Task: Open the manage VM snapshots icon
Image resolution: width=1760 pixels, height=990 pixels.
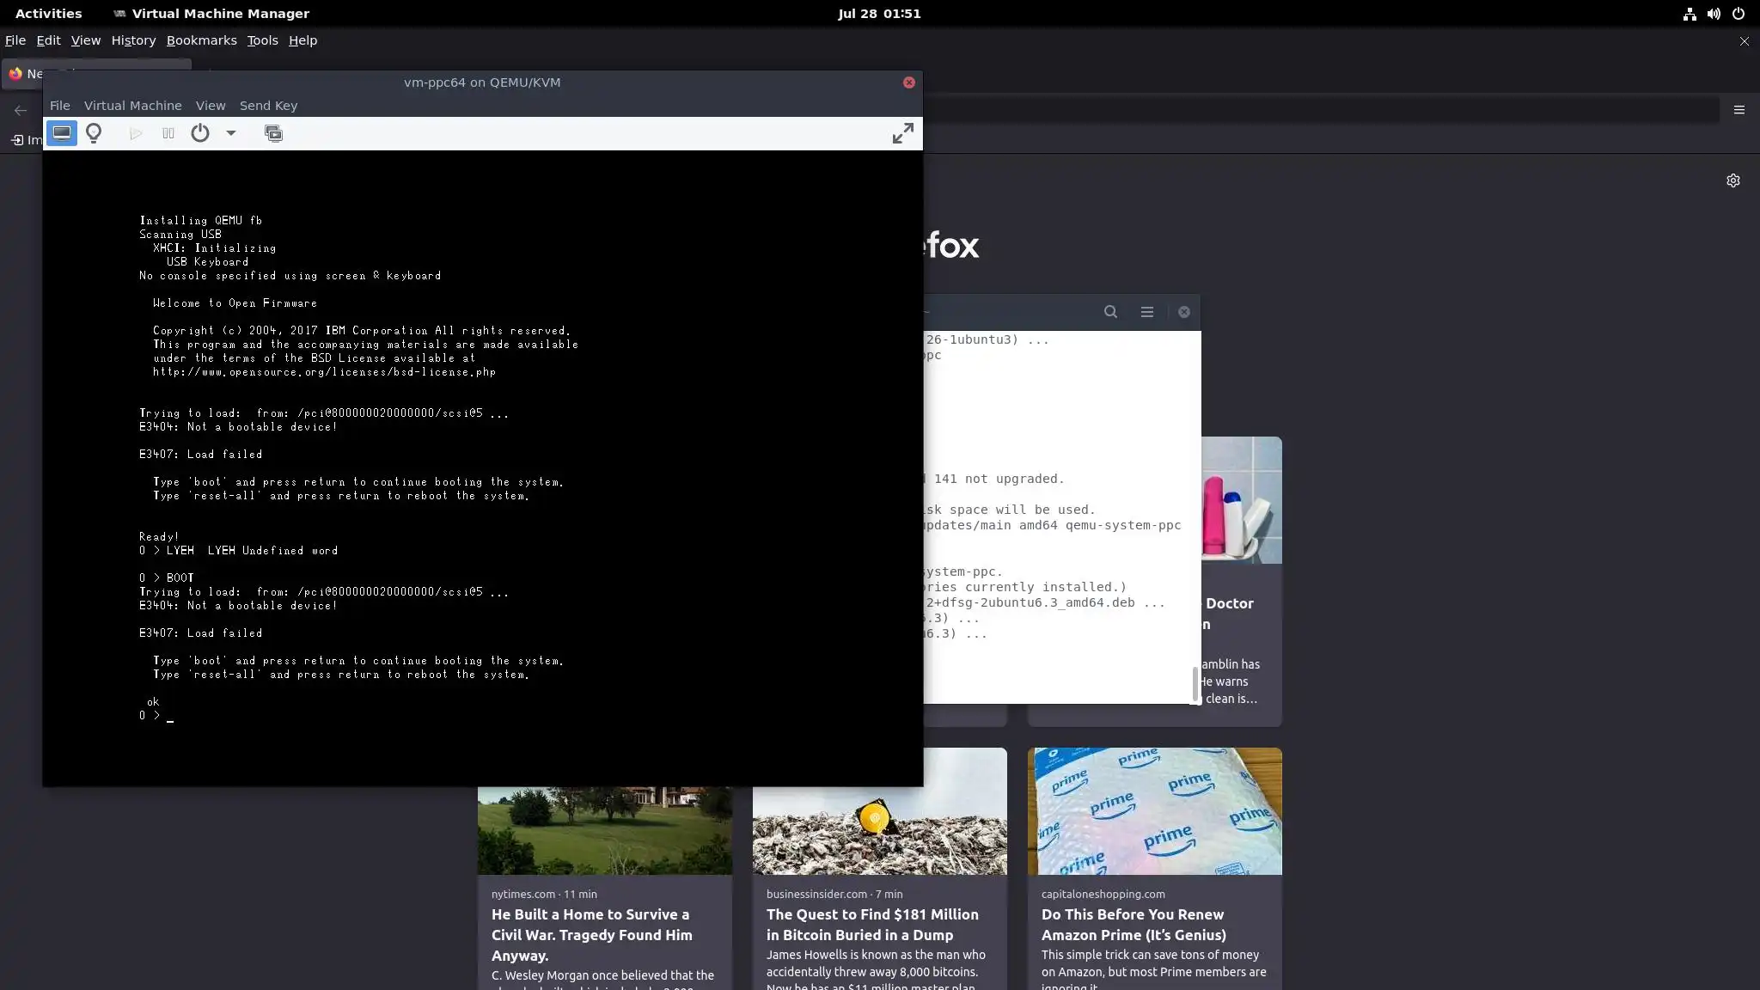Action: coord(273,133)
